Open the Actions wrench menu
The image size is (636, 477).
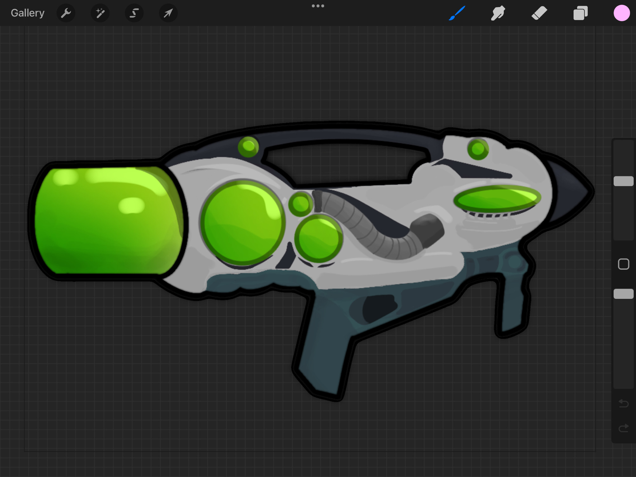coord(66,13)
